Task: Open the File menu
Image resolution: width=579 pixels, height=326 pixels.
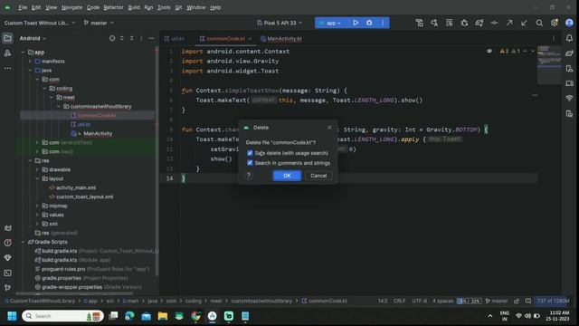Action: point(23,7)
